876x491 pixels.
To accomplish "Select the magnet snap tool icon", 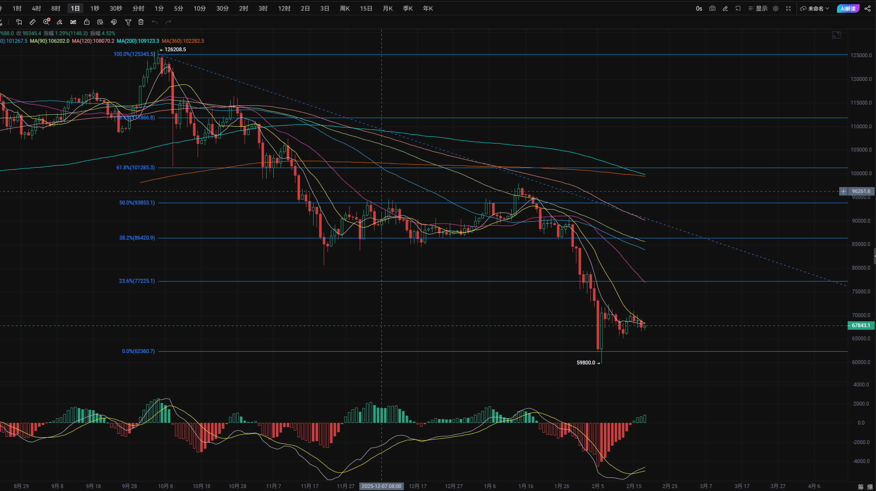I will (x=113, y=22).
